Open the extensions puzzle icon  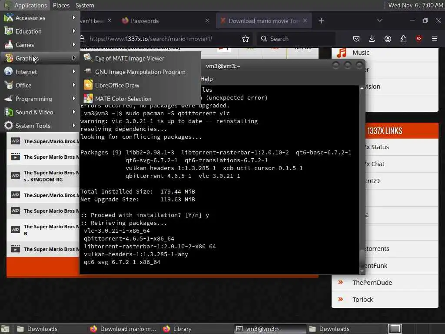click(403, 39)
